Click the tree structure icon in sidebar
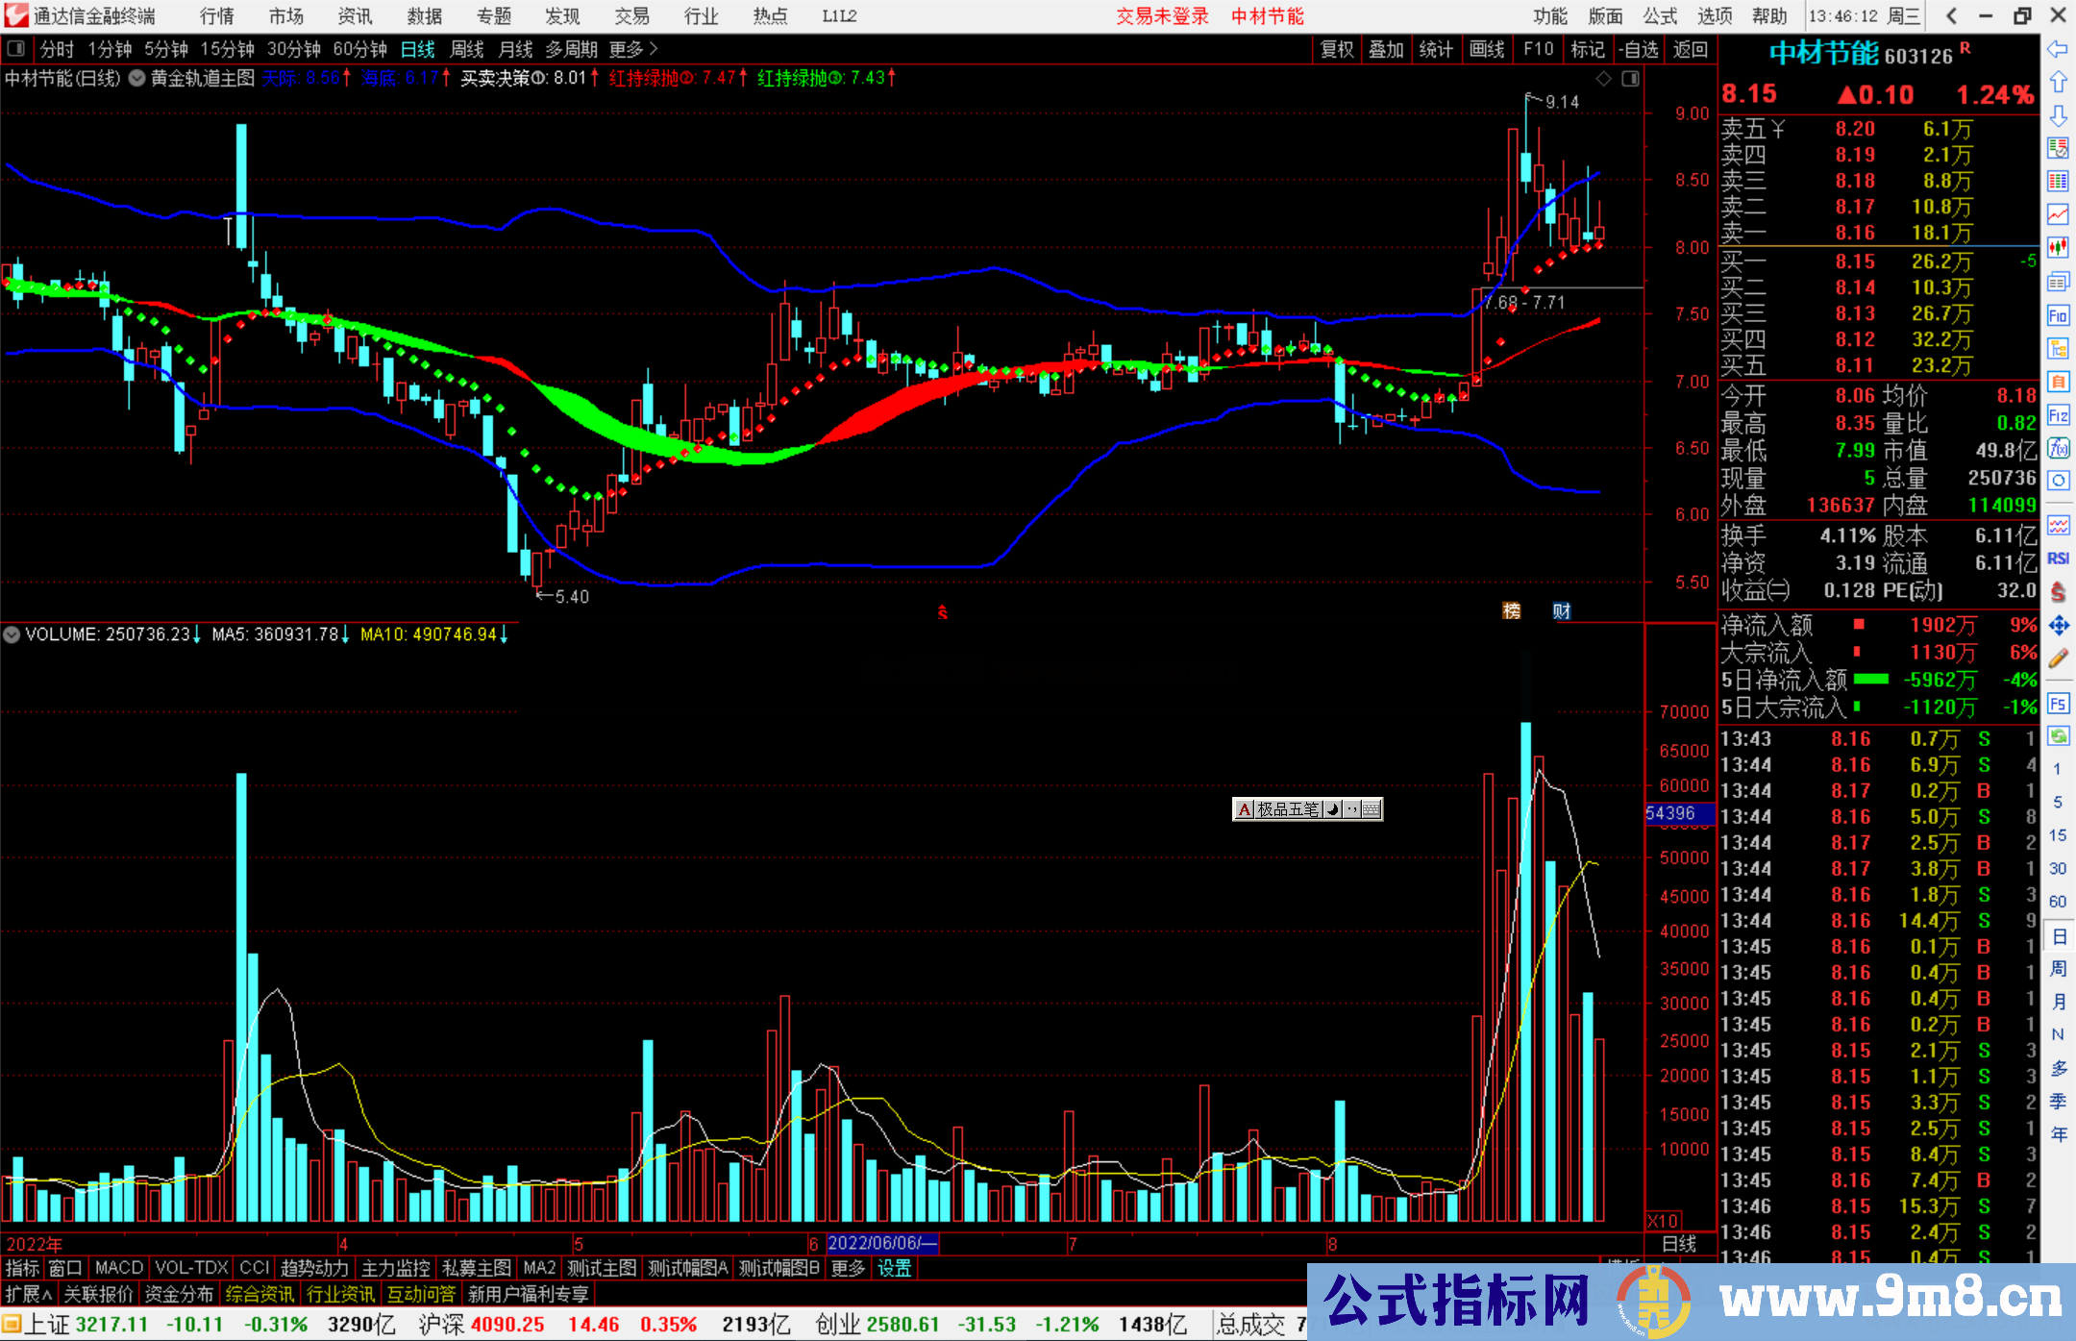Image resolution: width=2076 pixels, height=1341 pixels. pos(2058,348)
